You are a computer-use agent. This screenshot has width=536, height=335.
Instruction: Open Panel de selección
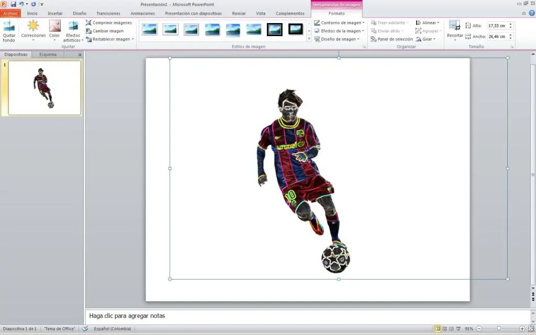point(392,39)
